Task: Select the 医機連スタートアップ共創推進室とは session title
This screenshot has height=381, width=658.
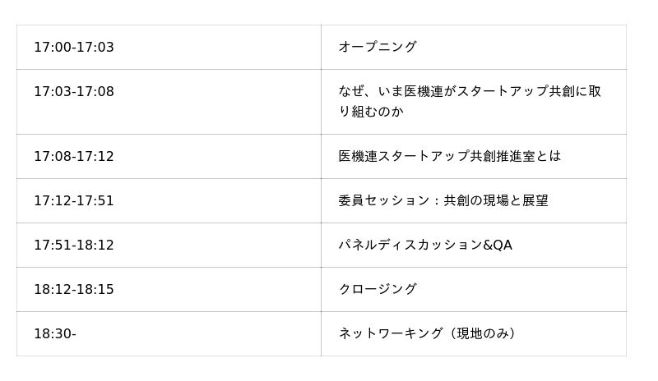Action: [x=450, y=156]
